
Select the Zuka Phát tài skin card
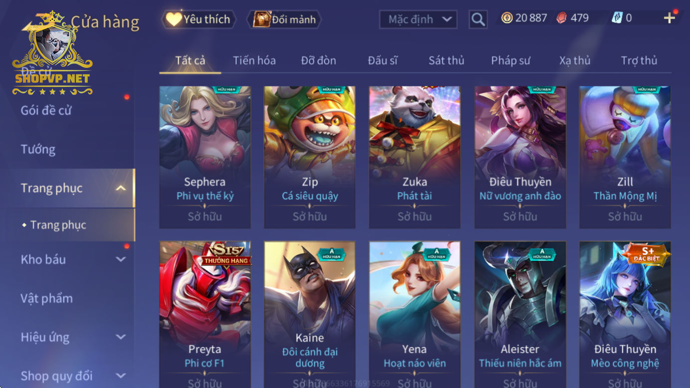(415, 157)
